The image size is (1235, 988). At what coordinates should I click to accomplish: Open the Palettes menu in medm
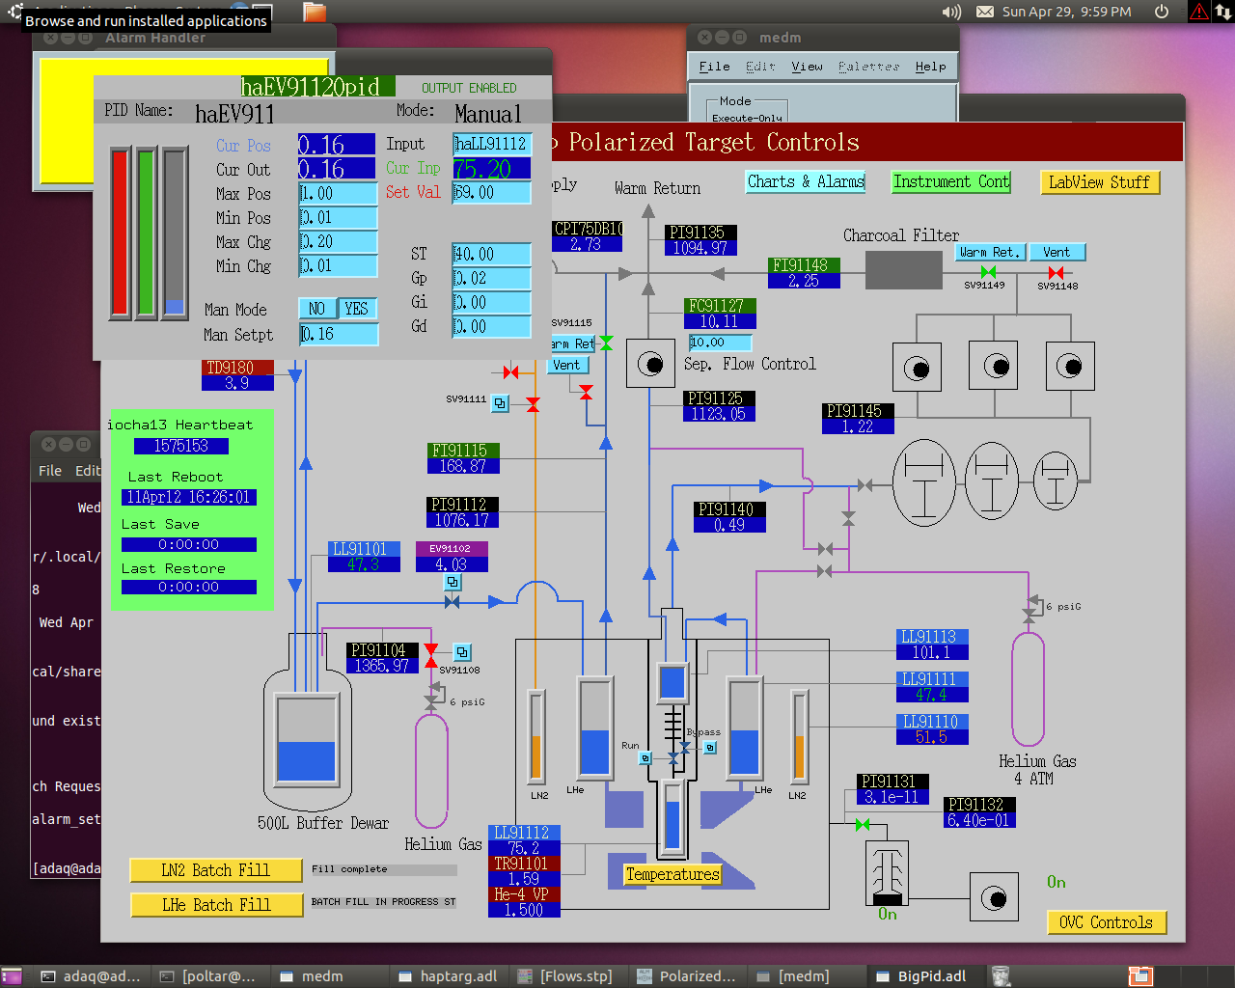click(x=868, y=67)
